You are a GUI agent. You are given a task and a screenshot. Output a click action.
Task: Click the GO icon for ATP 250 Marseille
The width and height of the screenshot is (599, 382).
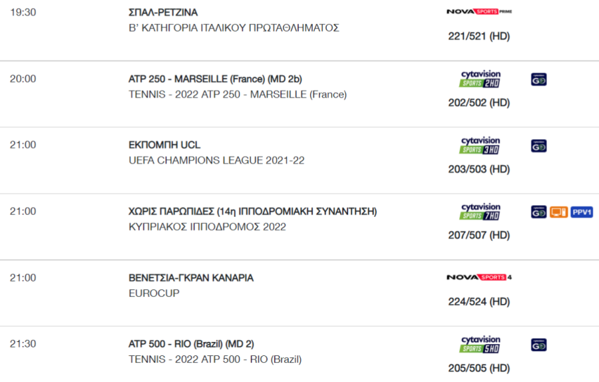(x=538, y=79)
